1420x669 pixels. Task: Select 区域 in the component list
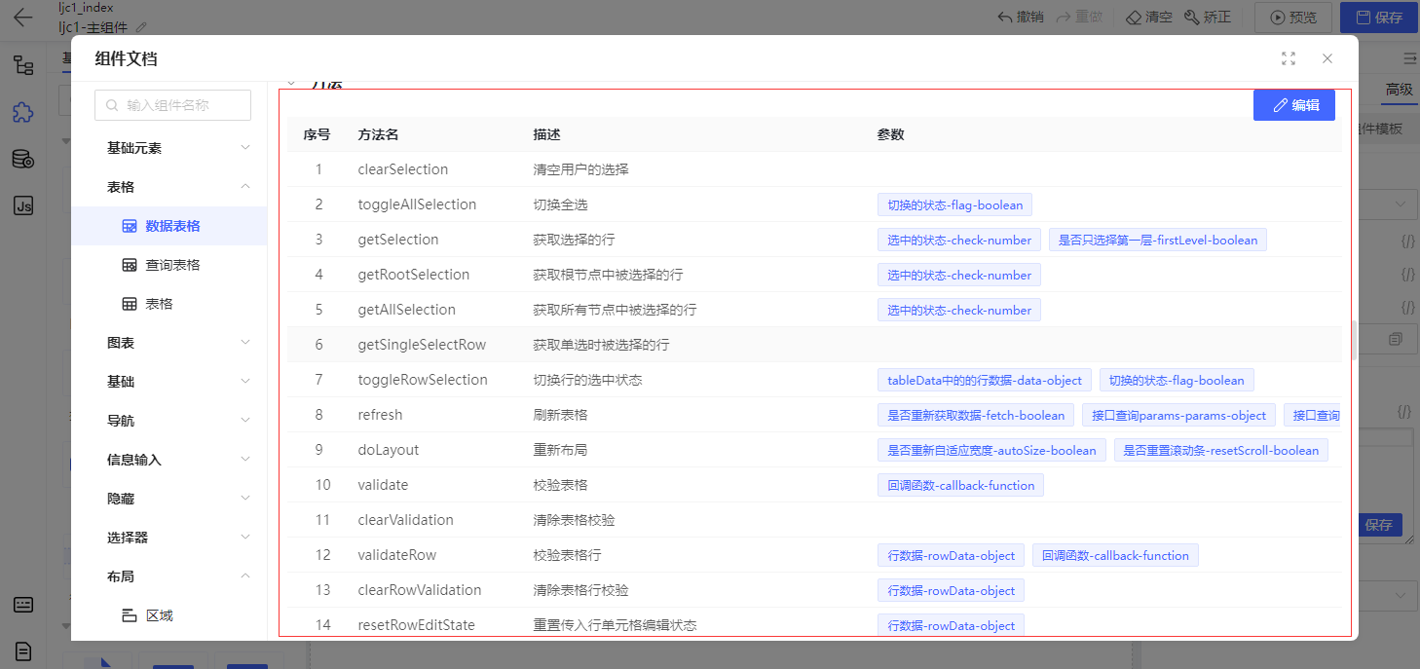pos(169,615)
